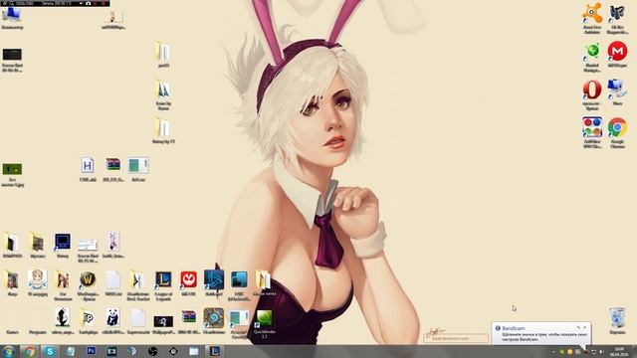Launch the Hearthstone swirl shortcut
Viewport: 637px width, 358px height.
(x=214, y=319)
